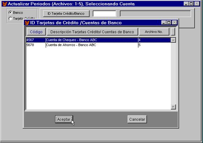
Task: Click Cuenta de Cheques - Banco ABC cell
Action: [92, 40]
